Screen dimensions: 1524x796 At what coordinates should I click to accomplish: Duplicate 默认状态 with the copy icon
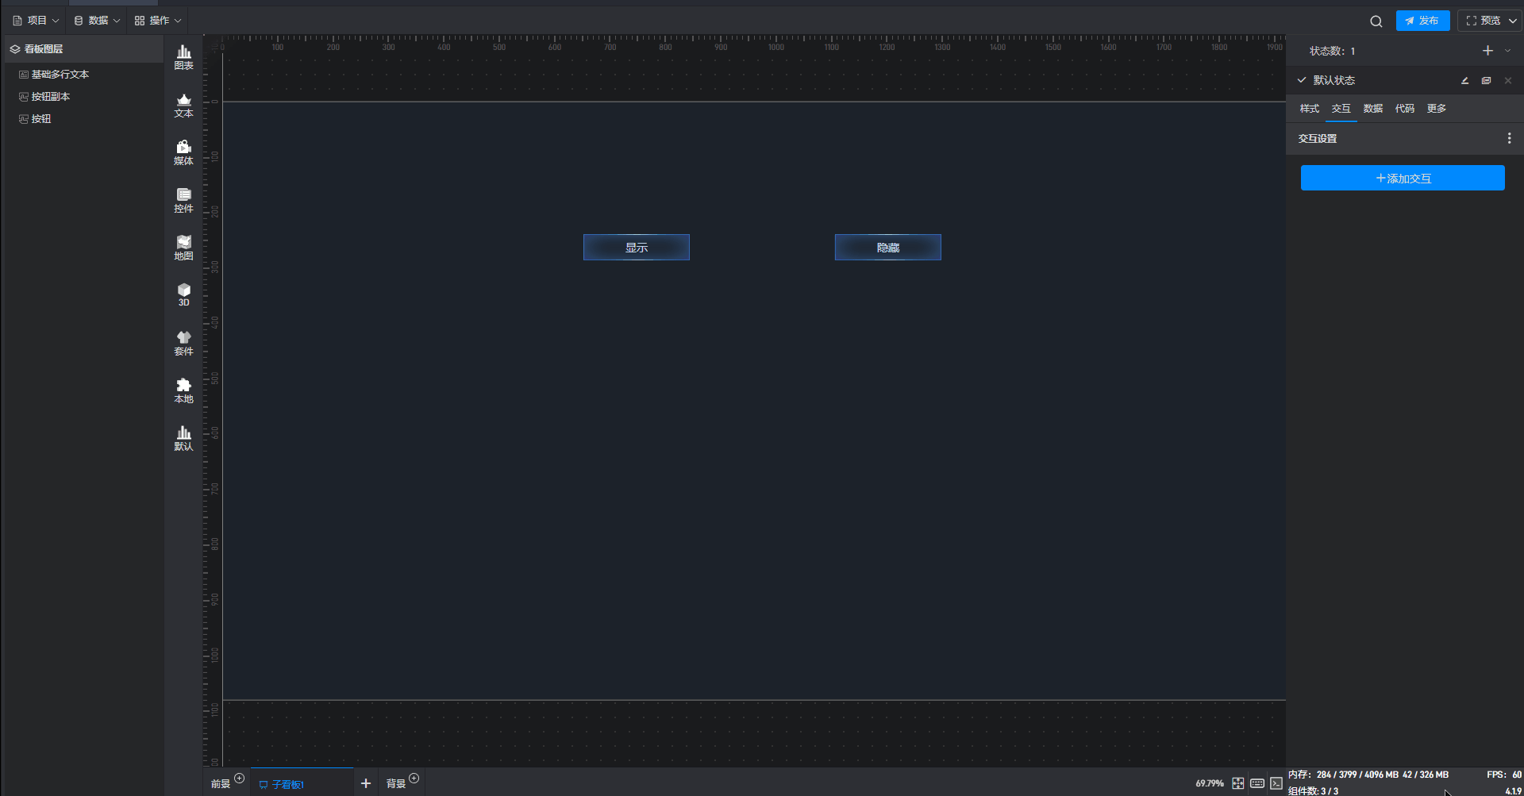[x=1487, y=80]
